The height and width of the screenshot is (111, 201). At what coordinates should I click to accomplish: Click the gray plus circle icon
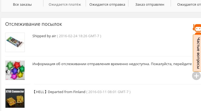tap(196, 76)
